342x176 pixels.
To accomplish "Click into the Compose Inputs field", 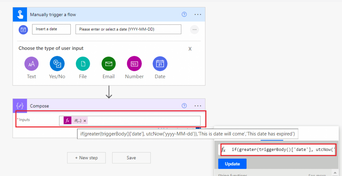I will [x=130, y=121].
